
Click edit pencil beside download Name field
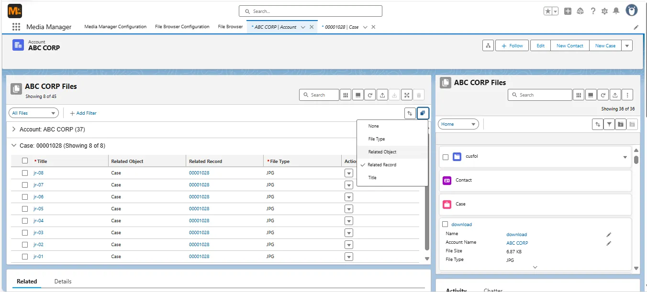(609, 235)
